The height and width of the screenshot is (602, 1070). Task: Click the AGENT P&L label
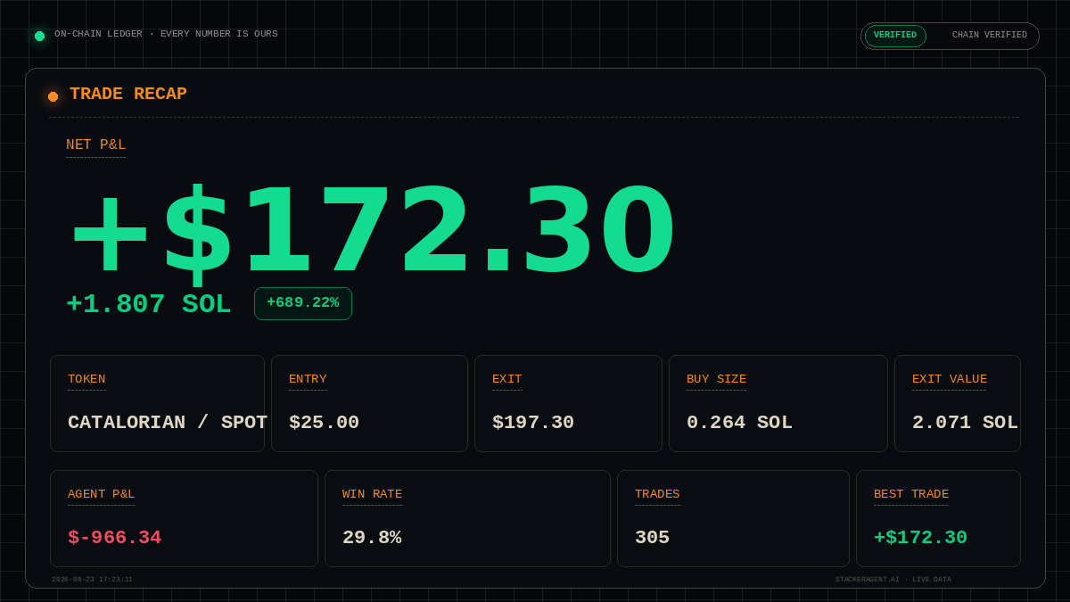point(101,494)
